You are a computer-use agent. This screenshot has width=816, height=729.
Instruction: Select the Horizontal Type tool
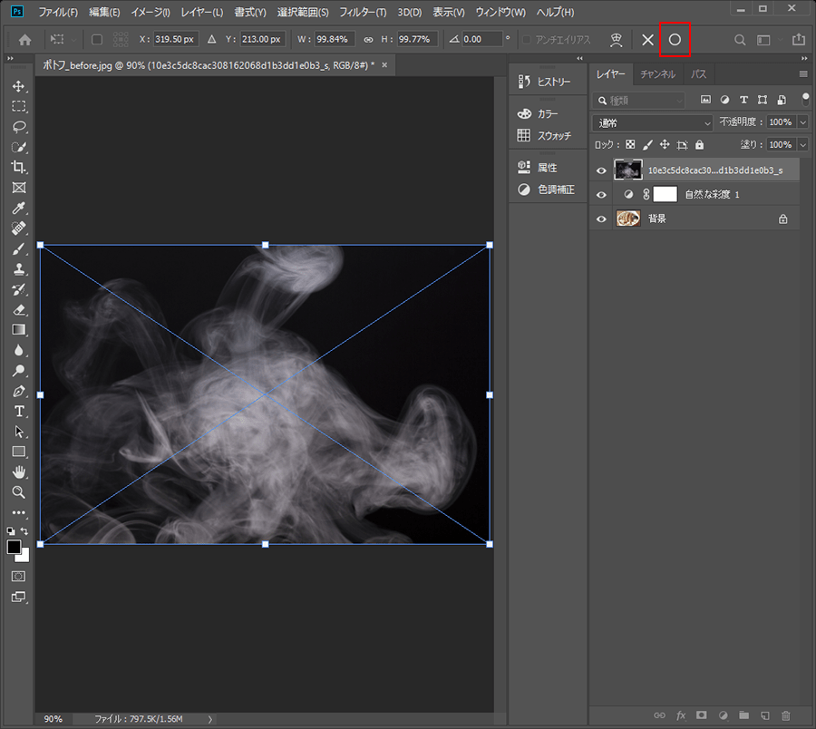tap(18, 412)
